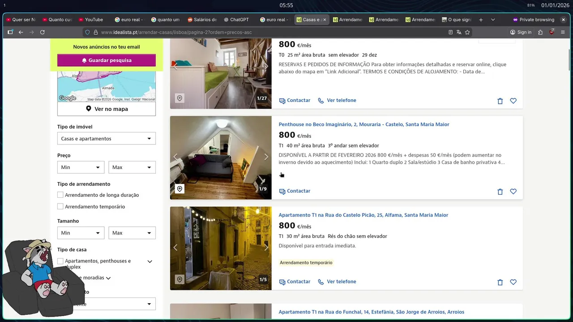This screenshot has height=322, width=573.
Task: Click the browser back arrow
Action: pyautogui.click(x=21, y=32)
